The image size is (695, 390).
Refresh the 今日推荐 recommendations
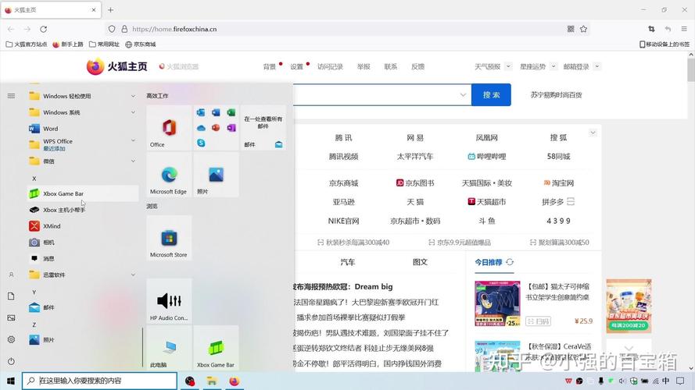tap(510, 262)
